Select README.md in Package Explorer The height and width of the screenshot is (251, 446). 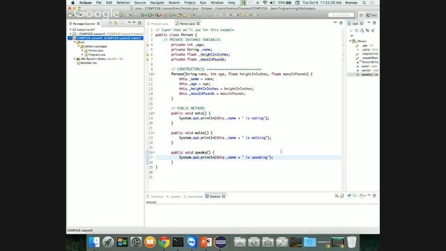point(89,63)
